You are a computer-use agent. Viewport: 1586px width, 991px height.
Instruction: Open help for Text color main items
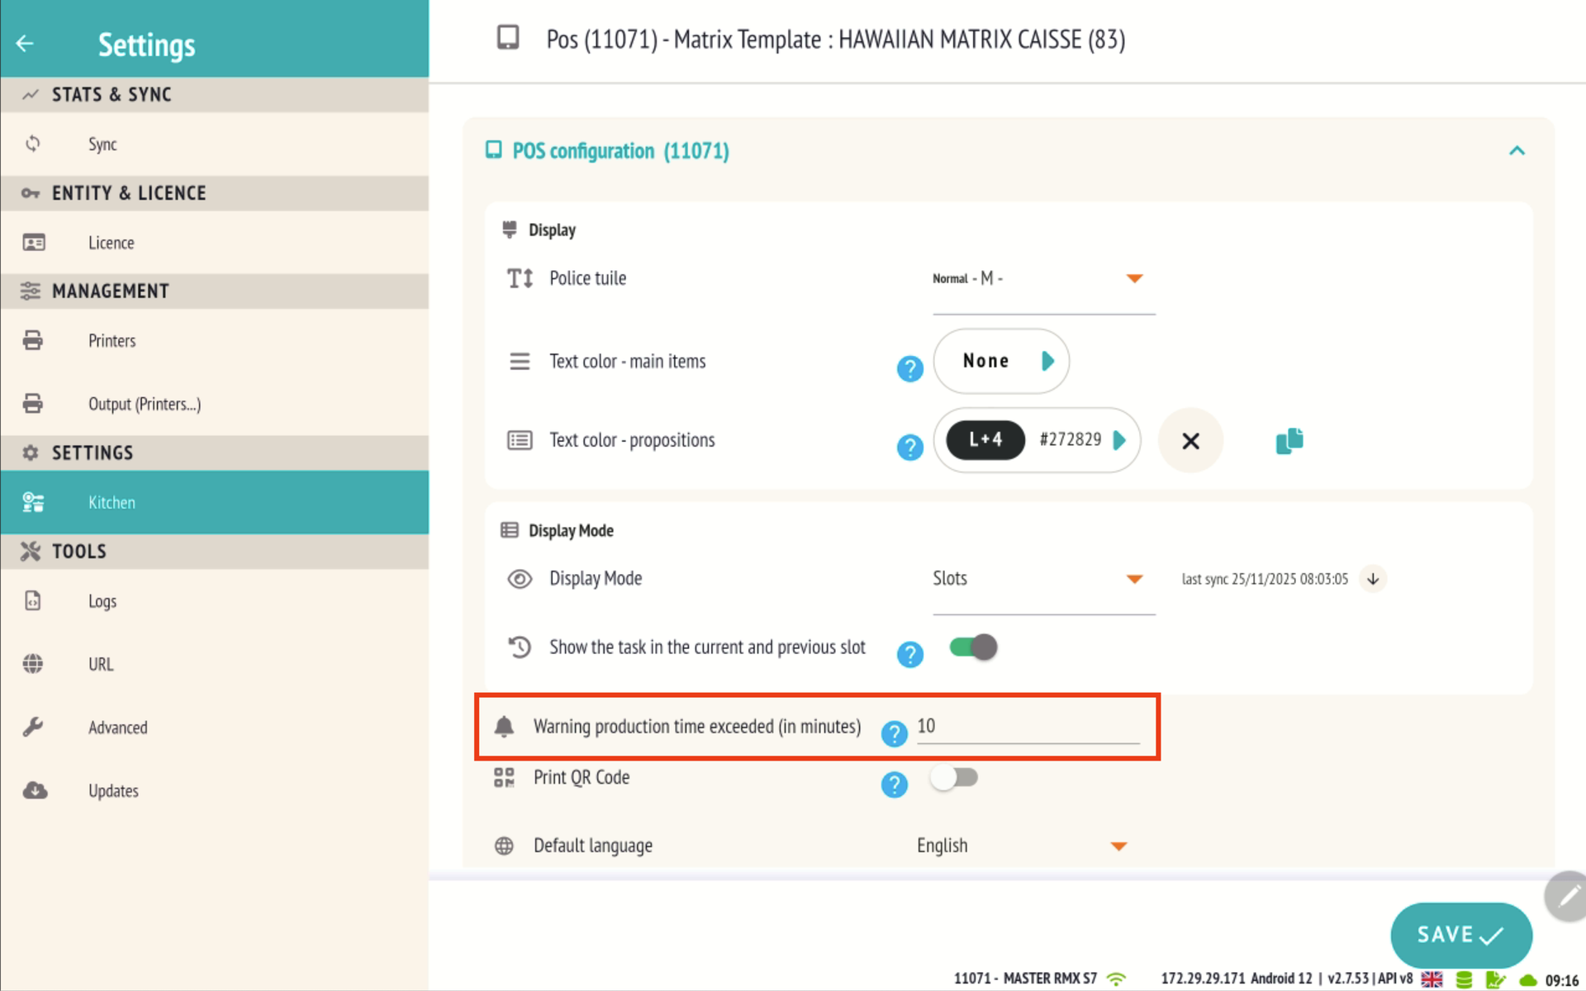point(909,368)
